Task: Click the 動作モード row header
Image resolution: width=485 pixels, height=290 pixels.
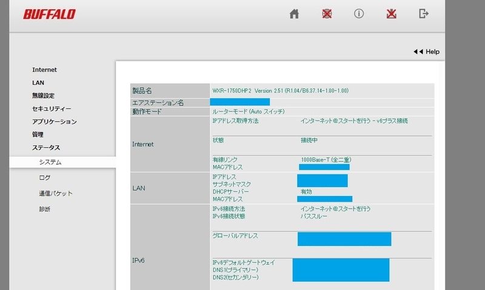Action: point(170,111)
